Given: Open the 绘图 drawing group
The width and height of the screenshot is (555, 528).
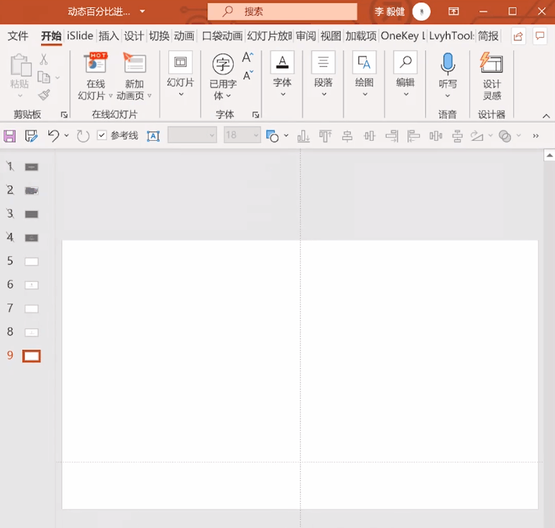Looking at the screenshot, I should (364, 74).
